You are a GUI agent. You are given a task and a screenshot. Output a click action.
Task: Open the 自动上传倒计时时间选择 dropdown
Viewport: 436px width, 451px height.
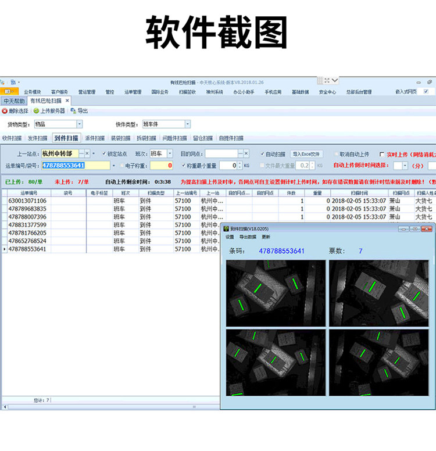[405, 166]
